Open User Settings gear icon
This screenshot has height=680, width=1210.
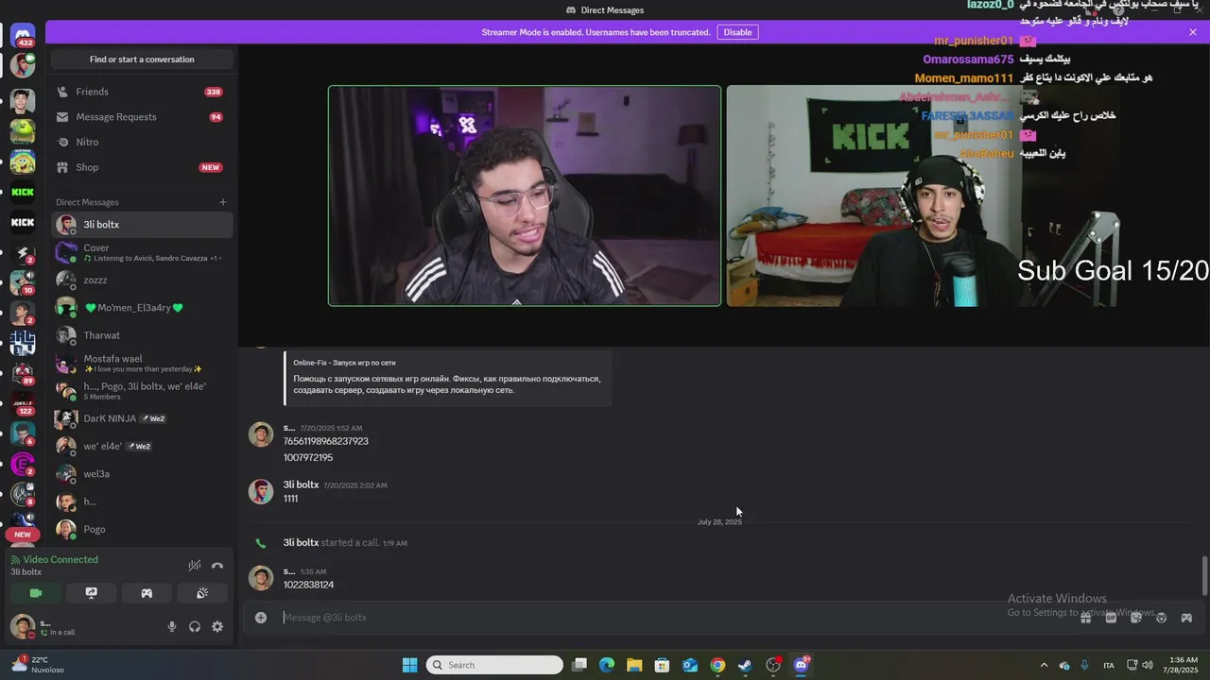click(x=217, y=626)
